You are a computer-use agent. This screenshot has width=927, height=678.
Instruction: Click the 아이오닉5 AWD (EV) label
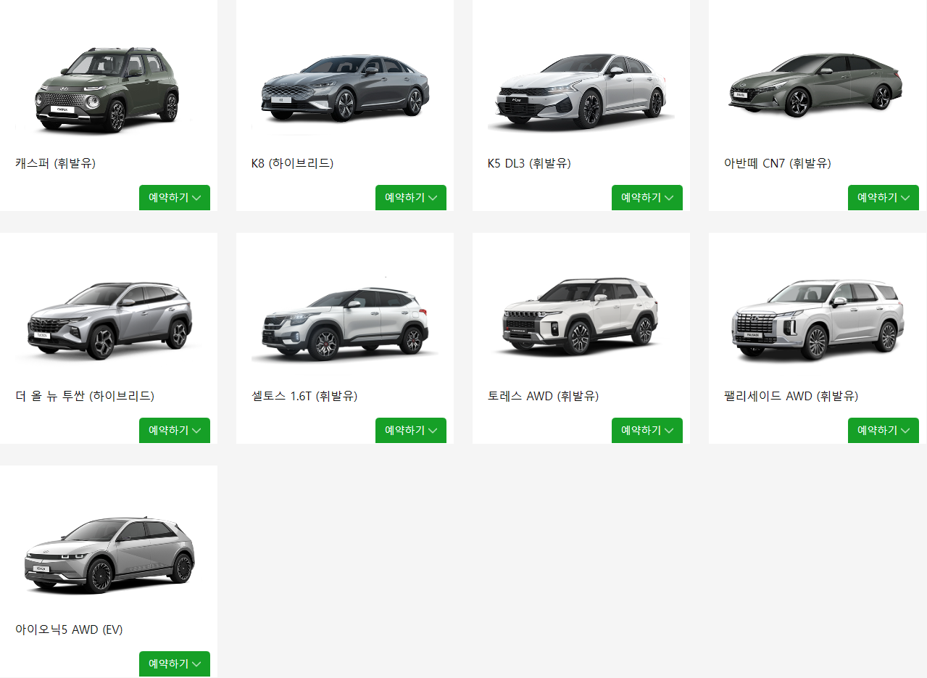click(69, 629)
